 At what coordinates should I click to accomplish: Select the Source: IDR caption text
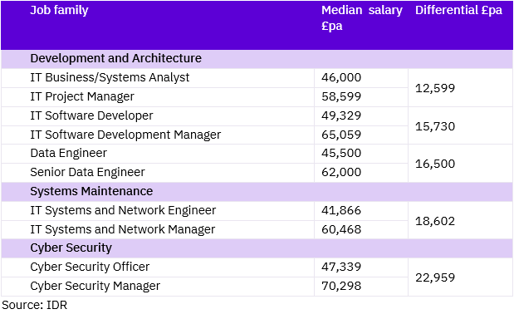pos(34,305)
